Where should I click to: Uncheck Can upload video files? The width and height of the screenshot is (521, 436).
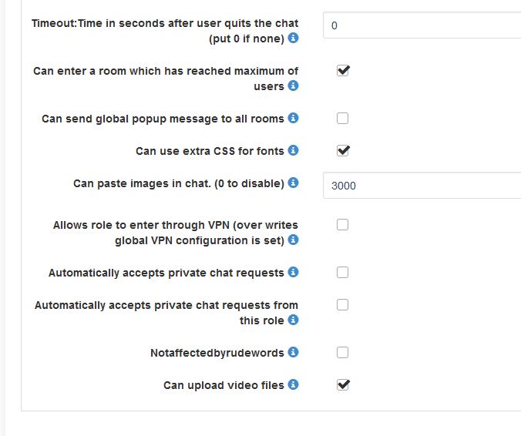343,385
